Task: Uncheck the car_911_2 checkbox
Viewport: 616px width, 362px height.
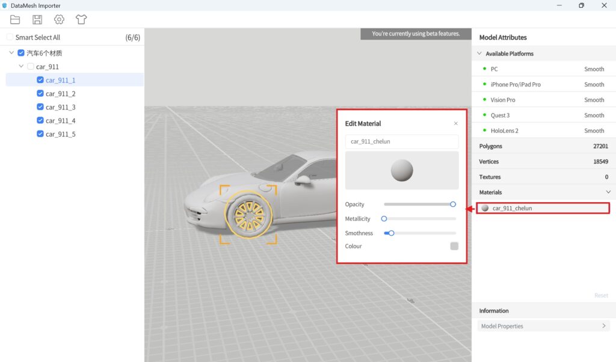Action: click(40, 93)
